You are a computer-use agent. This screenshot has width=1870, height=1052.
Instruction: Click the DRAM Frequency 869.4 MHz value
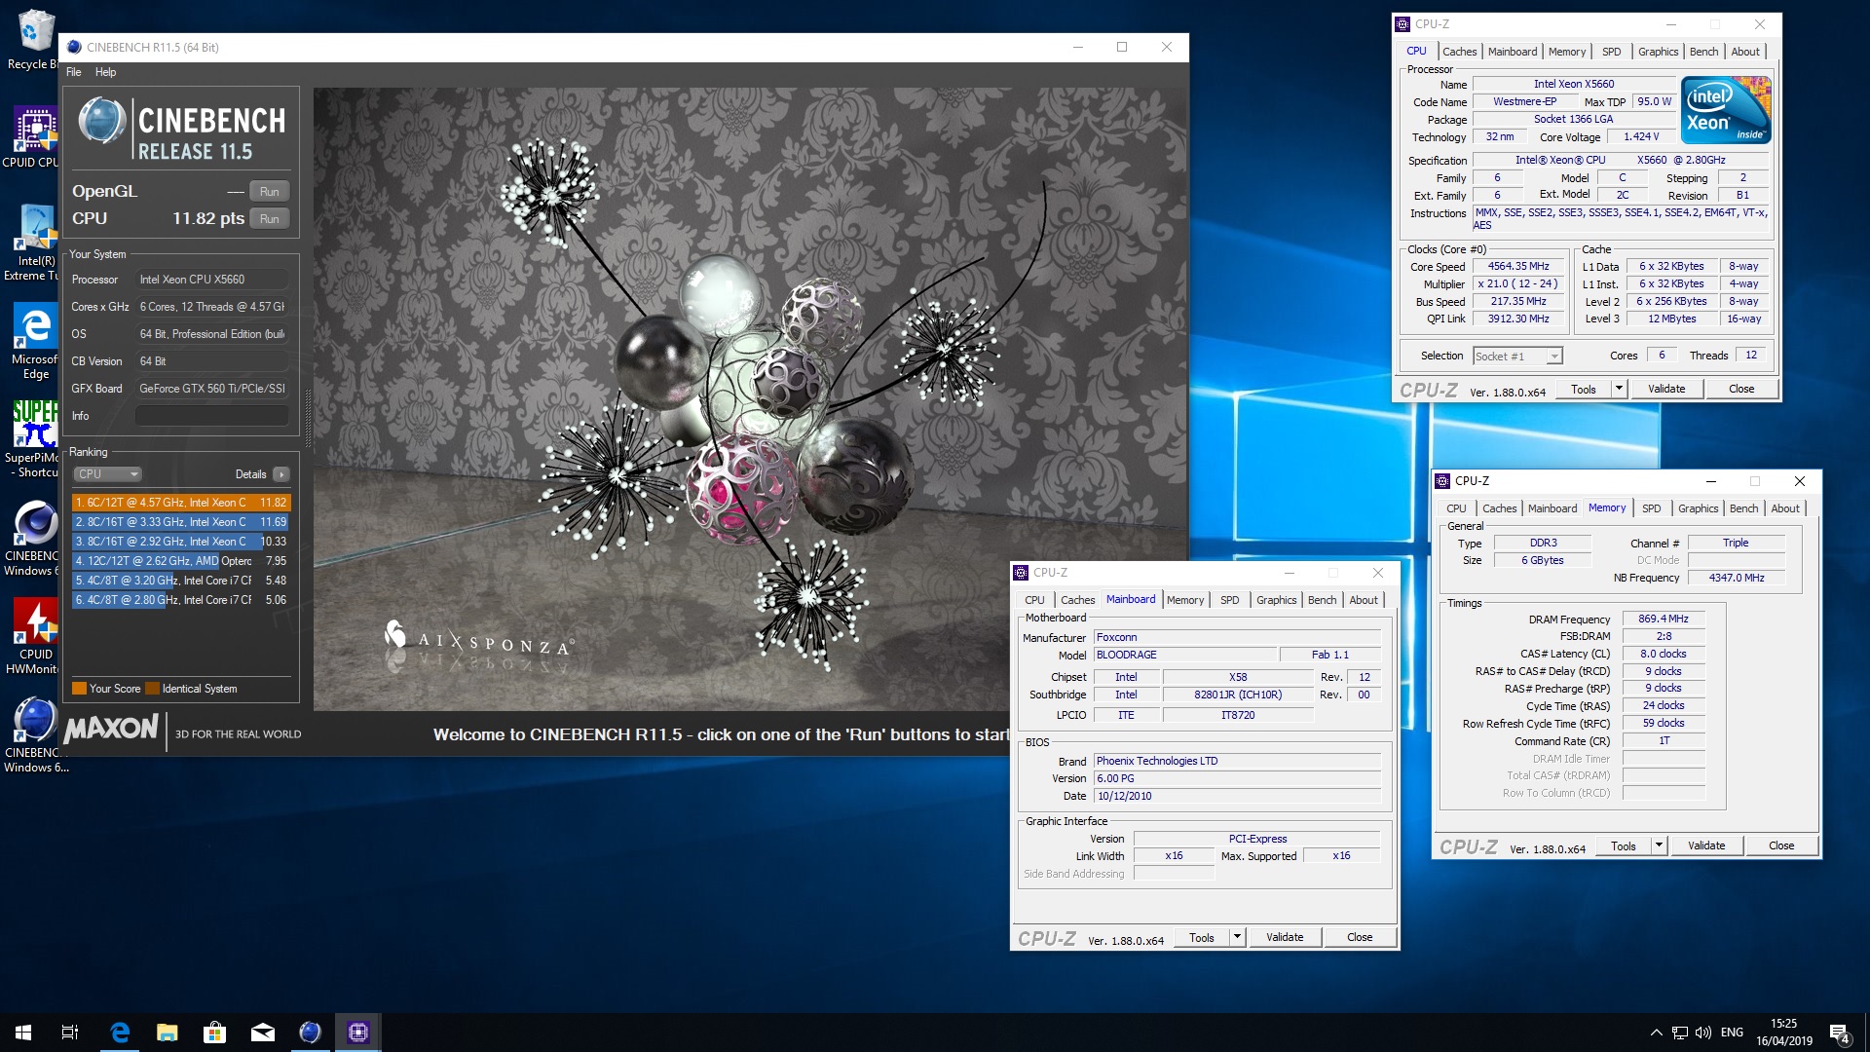coord(1664,620)
